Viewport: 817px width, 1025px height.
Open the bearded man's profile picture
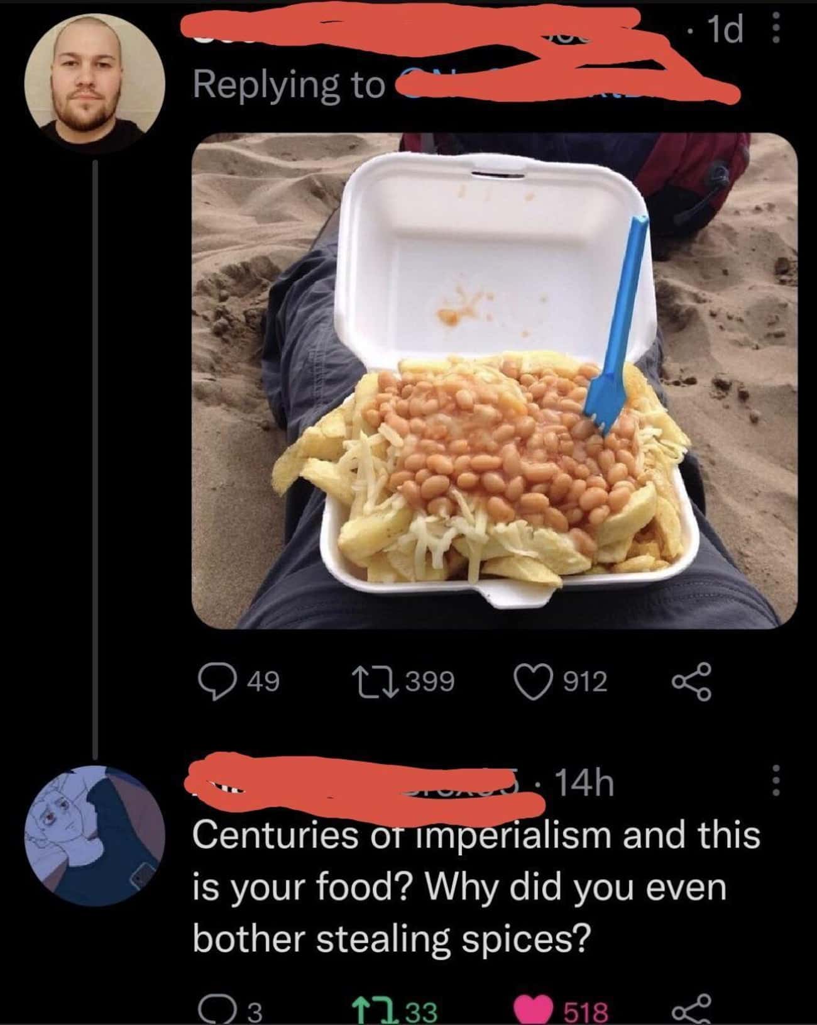(x=94, y=82)
